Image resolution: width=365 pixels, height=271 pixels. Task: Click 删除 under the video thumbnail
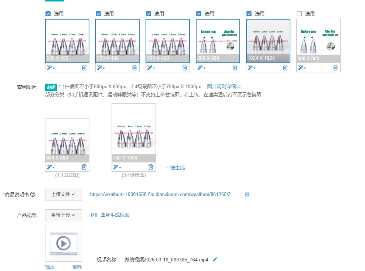tap(77, 267)
